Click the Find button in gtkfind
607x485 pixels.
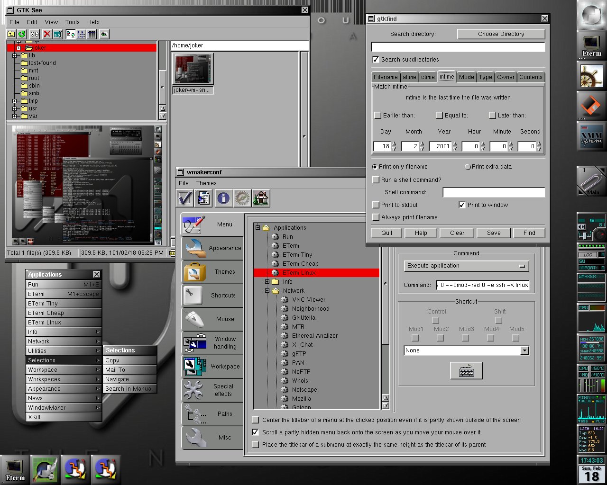[x=529, y=233]
